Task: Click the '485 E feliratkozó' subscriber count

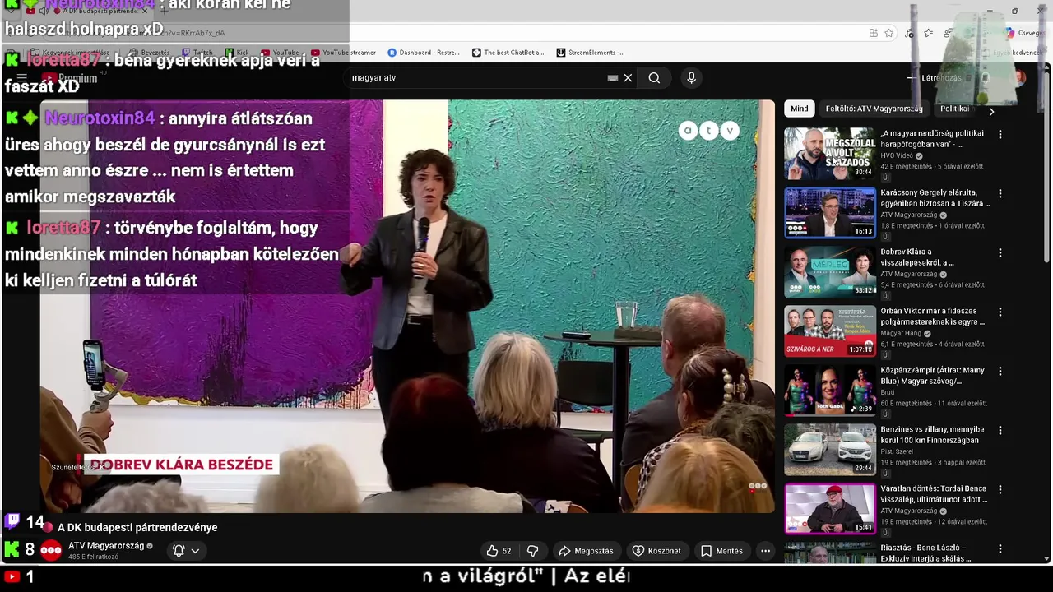Action: (93, 557)
